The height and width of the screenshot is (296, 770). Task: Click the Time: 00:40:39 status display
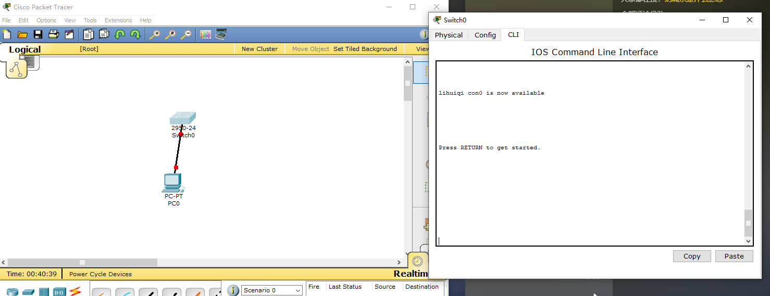pyautogui.click(x=32, y=274)
